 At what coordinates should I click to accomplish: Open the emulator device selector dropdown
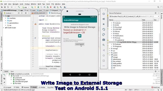134,16
